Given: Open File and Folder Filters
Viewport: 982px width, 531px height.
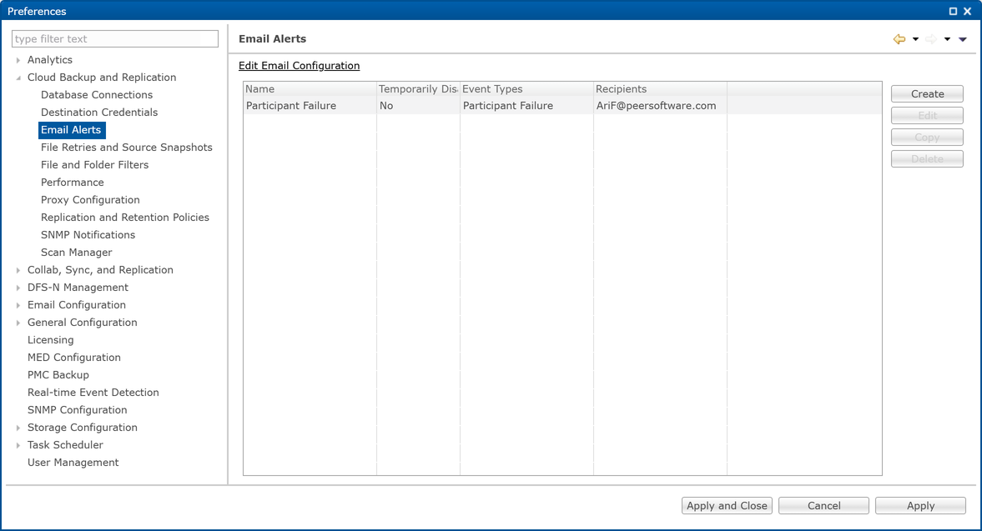Looking at the screenshot, I should (94, 165).
